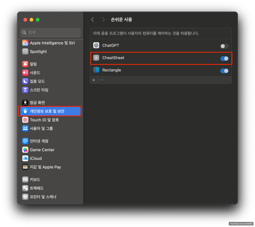
Task: Click the green full-screen window button
Action: (37, 20)
